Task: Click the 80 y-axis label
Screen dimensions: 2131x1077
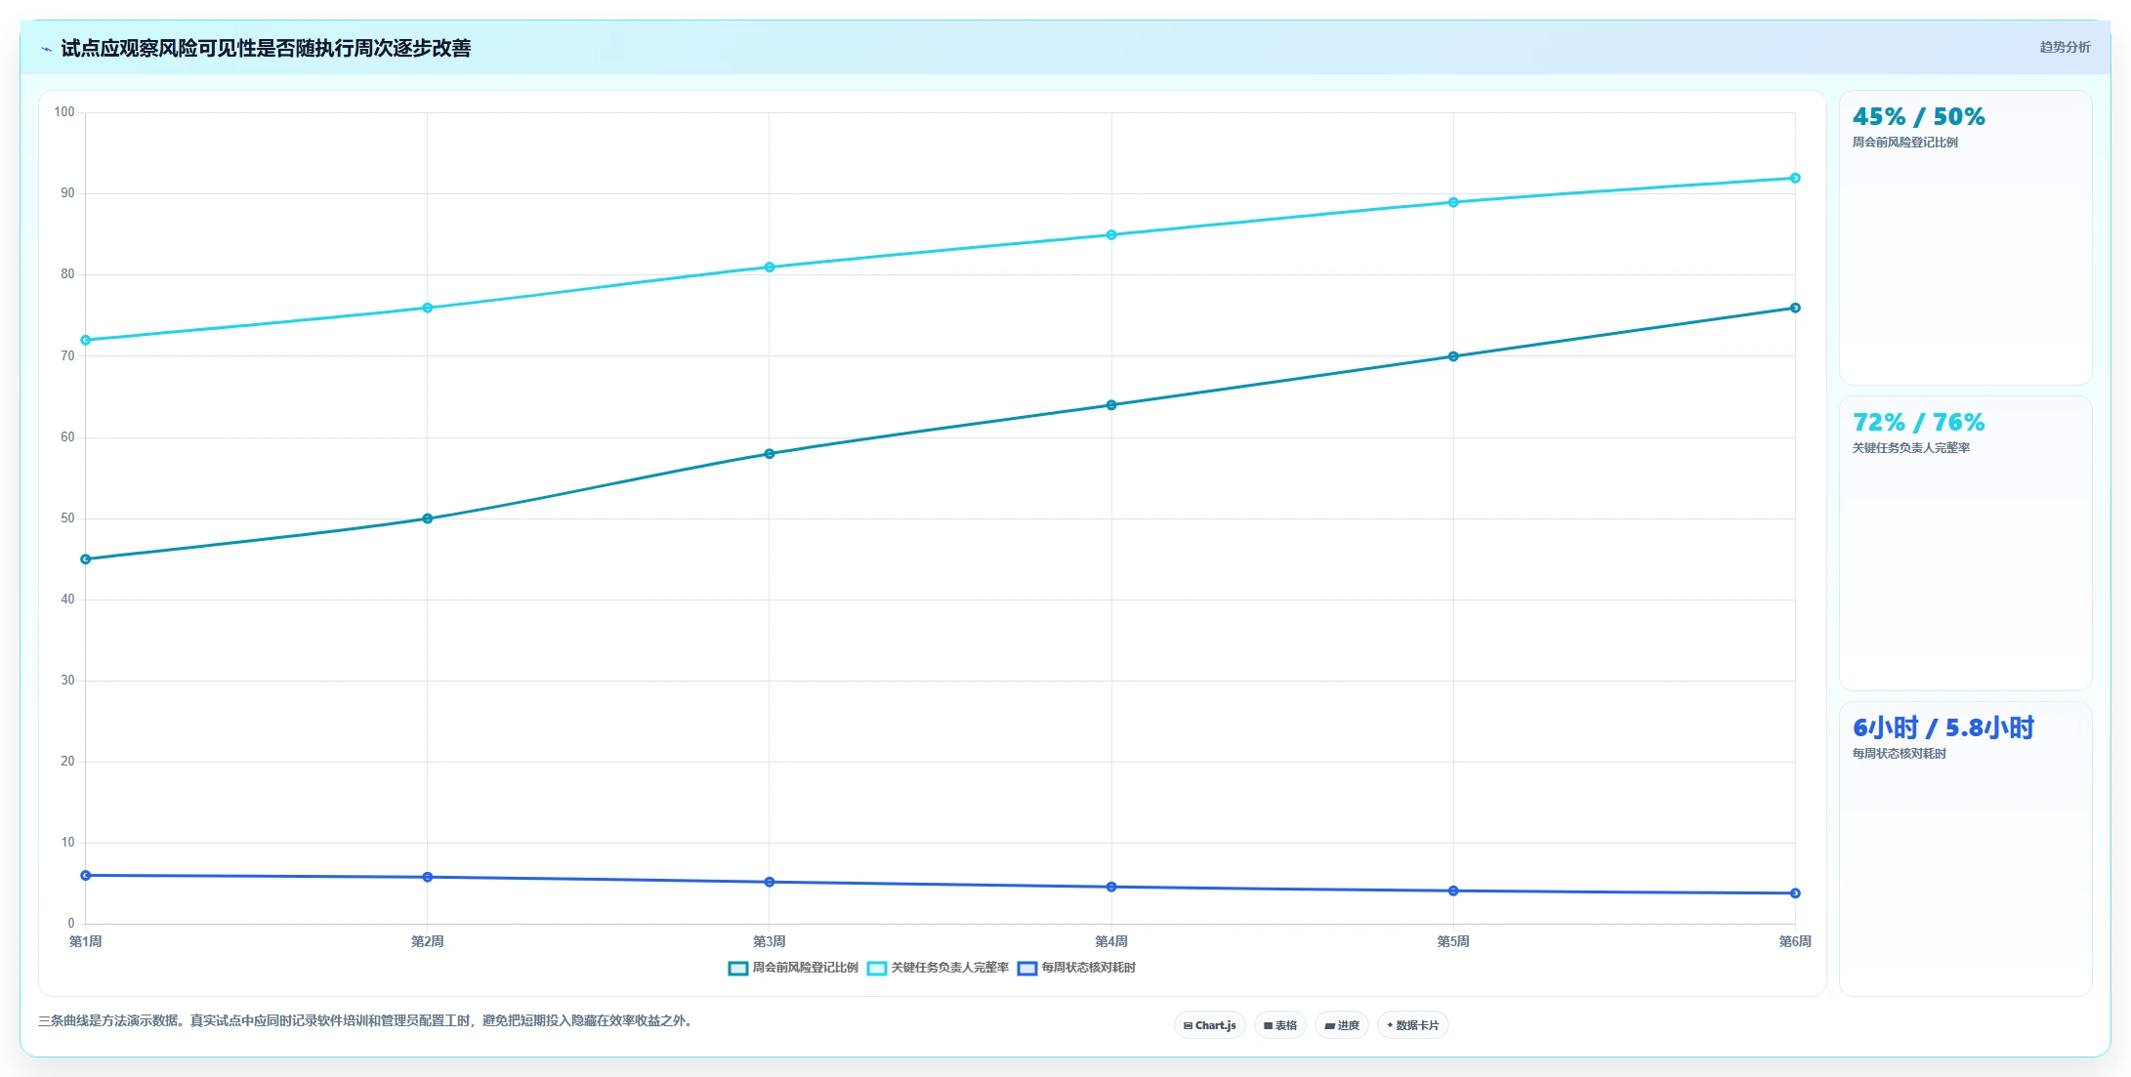Action: click(67, 274)
